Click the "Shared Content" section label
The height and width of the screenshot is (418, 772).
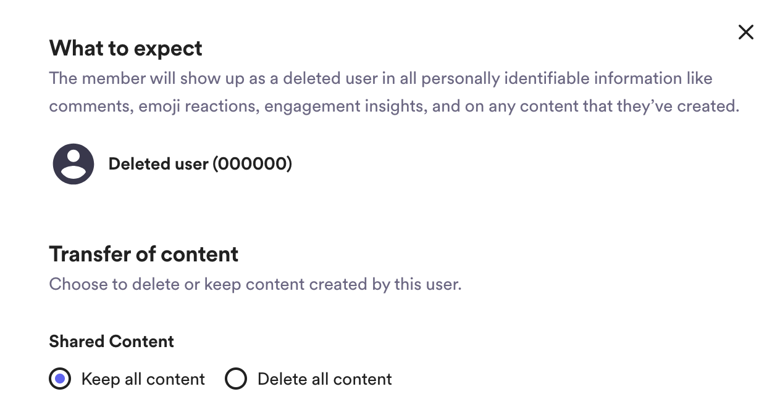[x=111, y=342]
